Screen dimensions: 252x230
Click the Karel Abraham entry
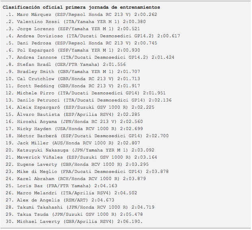(76, 179)
